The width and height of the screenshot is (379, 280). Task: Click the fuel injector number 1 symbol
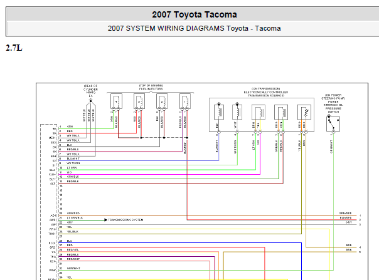point(185,101)
